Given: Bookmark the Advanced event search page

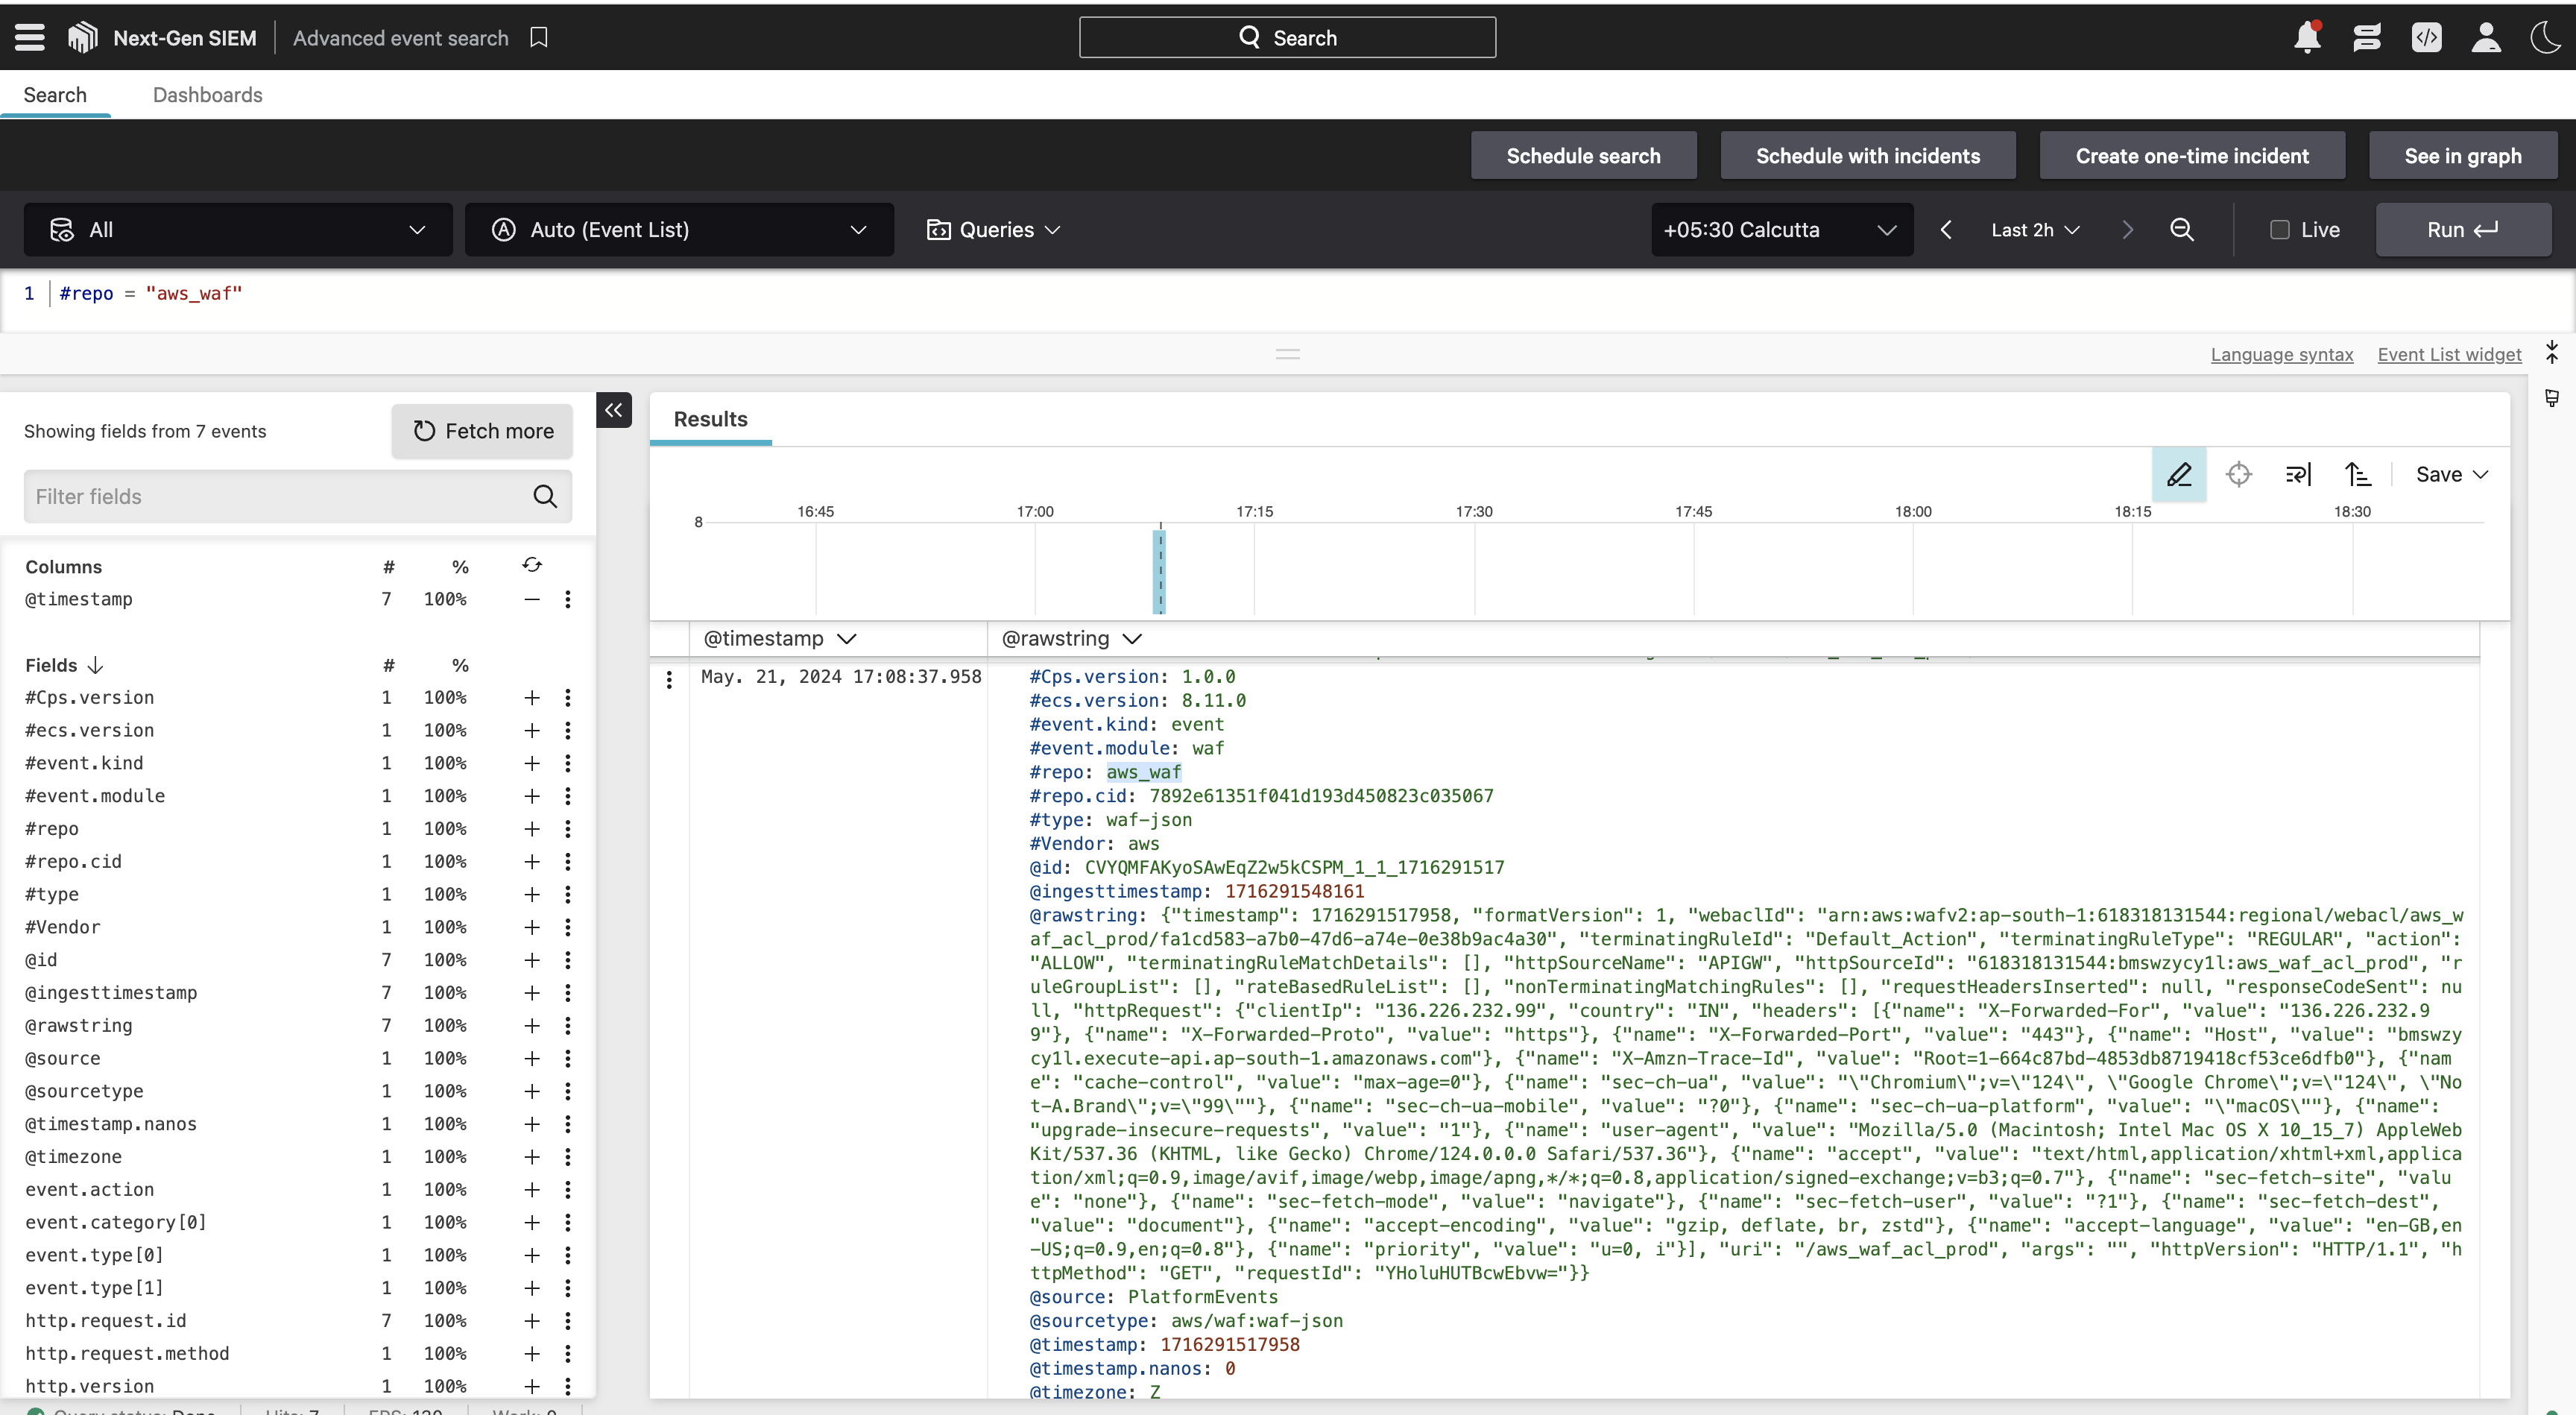Looking at the screenshot, I should click(539, 38).
